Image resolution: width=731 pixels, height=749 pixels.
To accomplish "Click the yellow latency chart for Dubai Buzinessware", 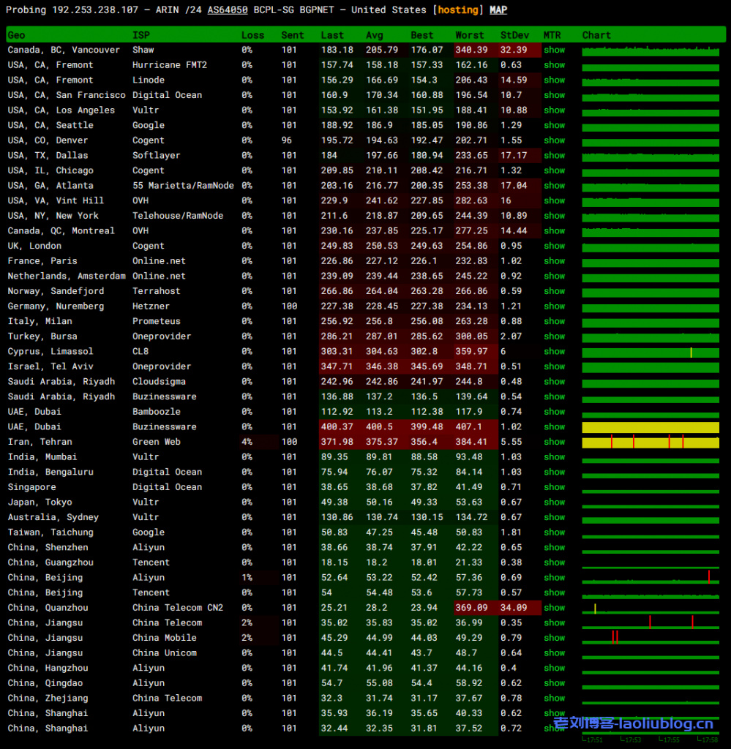I will pyautogui.click(x=651, y=427).
